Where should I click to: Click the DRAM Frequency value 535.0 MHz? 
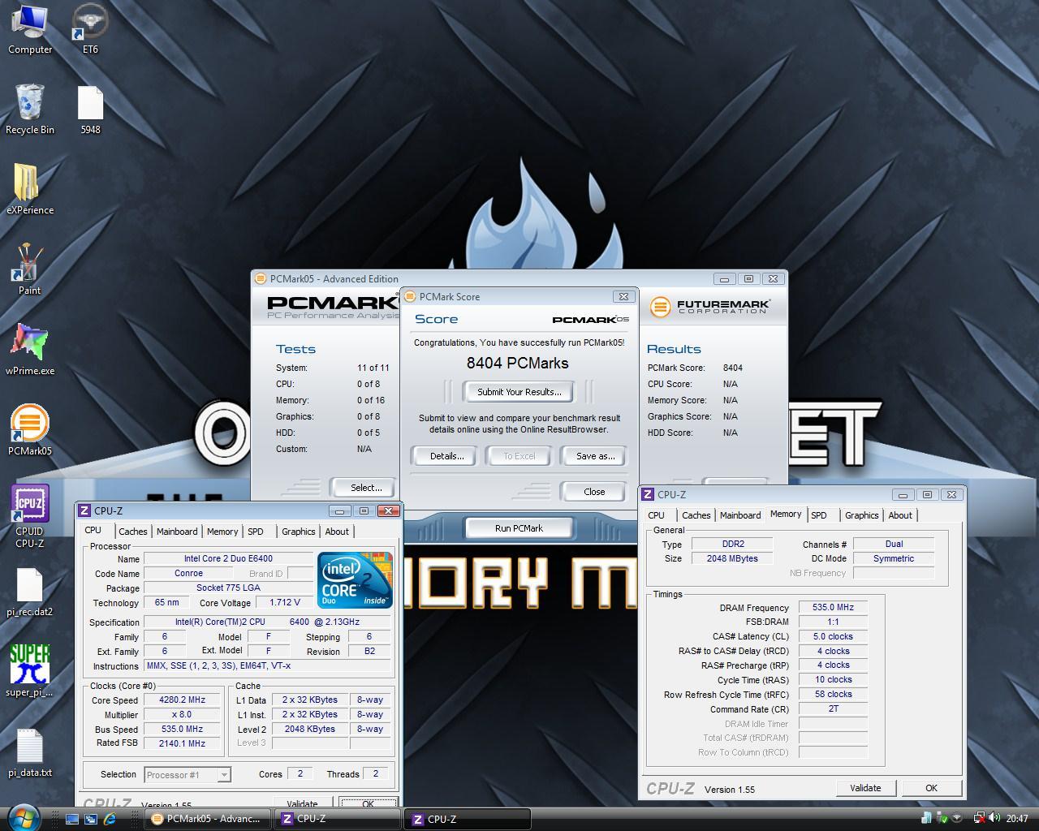[x=833, y=607]
